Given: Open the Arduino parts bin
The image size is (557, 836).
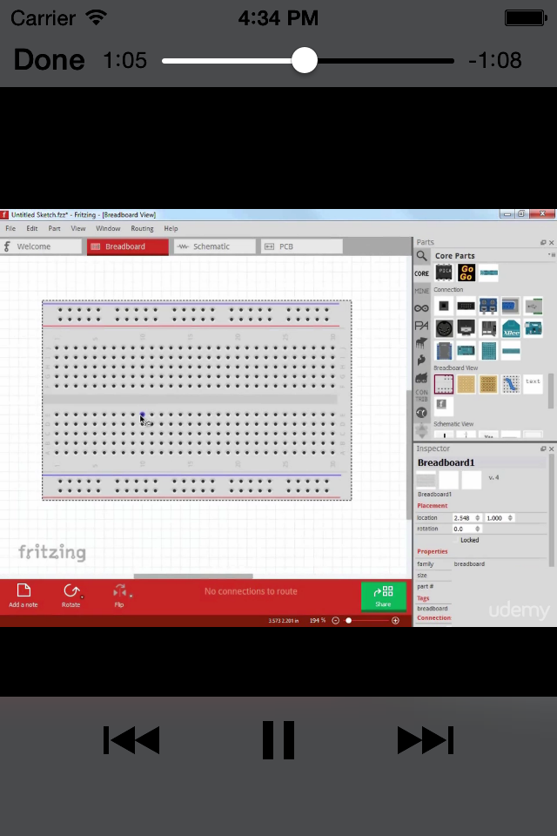Looking at the screenshot, I should (x=421, y=308).
